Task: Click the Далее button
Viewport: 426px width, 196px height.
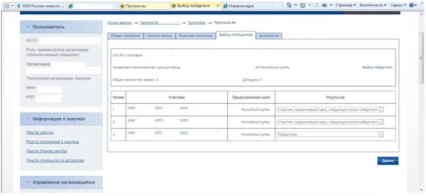Action: tap(388, 161)
